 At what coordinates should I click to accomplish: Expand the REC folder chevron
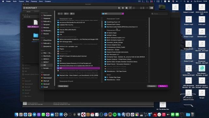pyautogui.click(x=99, y=59)
